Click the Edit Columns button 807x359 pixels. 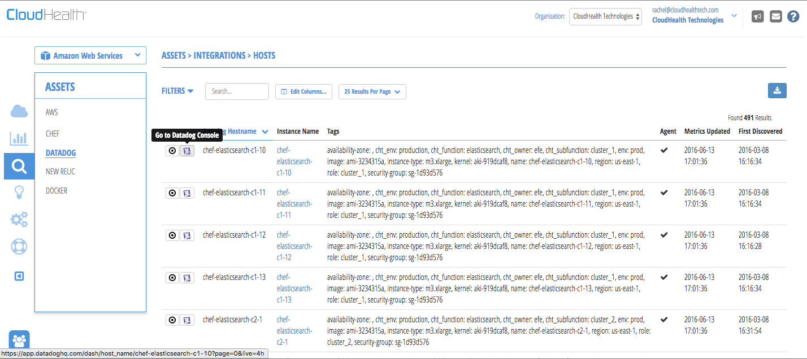[303, 91]
